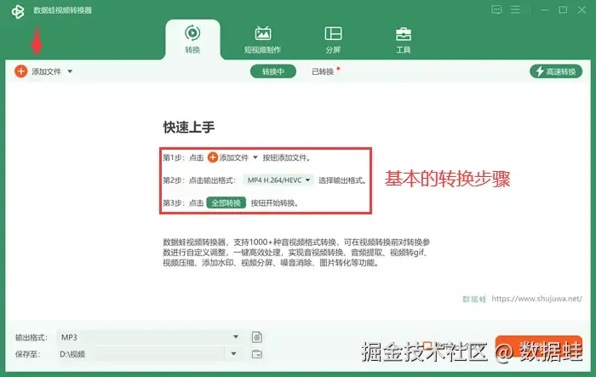
Task: Click the app logo icon
Action: (x=18, y=11)
